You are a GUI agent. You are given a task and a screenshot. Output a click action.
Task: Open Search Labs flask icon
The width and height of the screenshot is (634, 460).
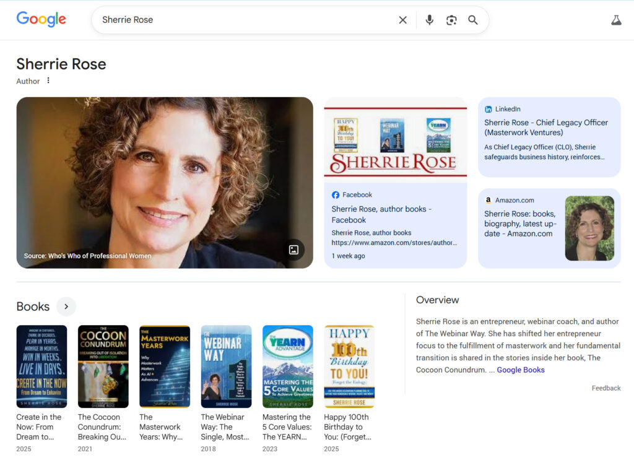click(x=615, y=20)
